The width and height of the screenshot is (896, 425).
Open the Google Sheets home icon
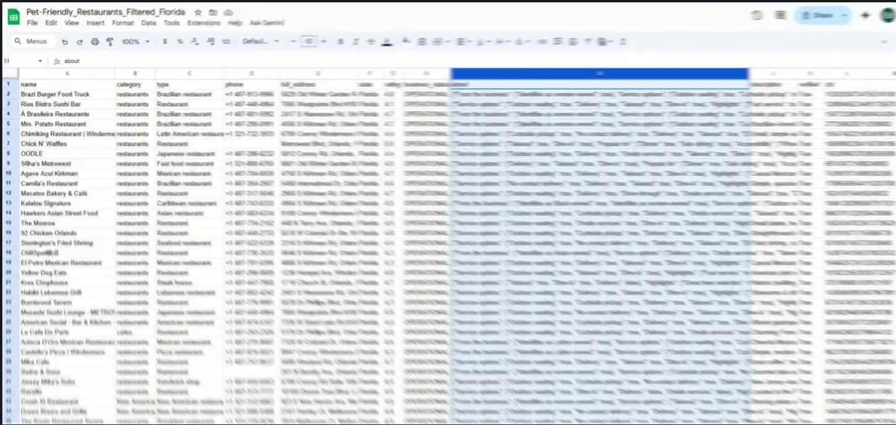pos(13,17)
